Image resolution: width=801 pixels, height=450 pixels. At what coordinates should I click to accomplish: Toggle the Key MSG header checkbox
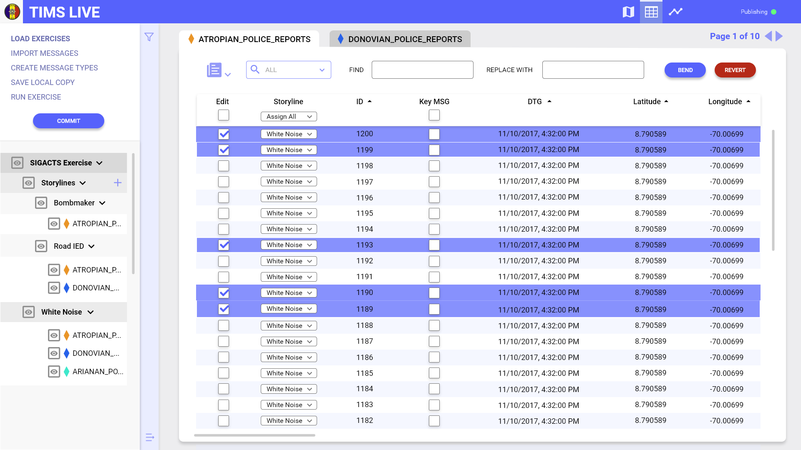coord(434,115)
